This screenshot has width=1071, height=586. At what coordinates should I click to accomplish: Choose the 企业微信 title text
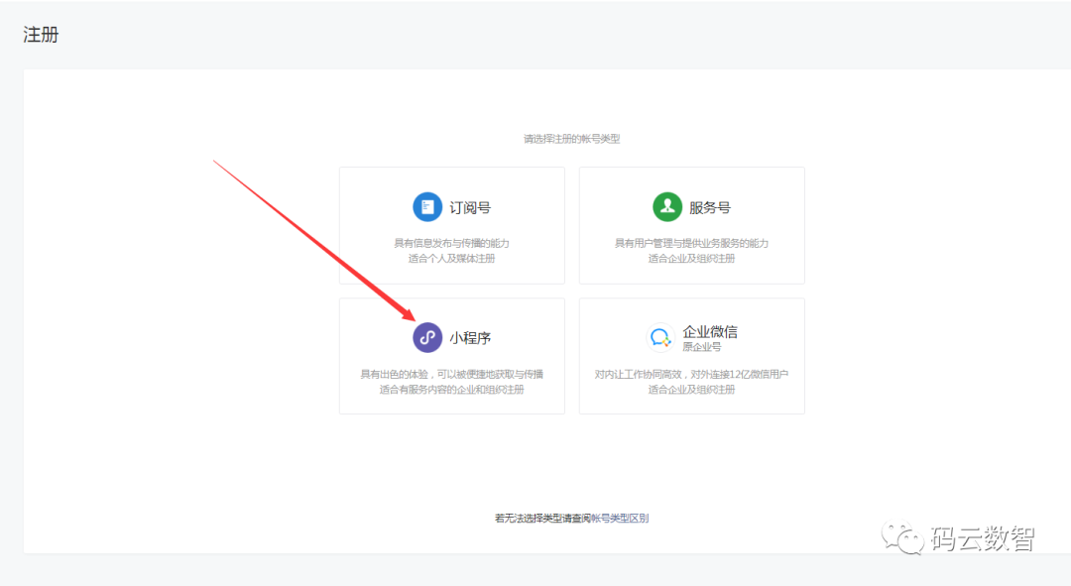[x=710, y=332]
